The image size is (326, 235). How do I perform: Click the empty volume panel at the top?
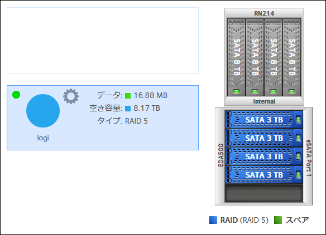[103, 41]
